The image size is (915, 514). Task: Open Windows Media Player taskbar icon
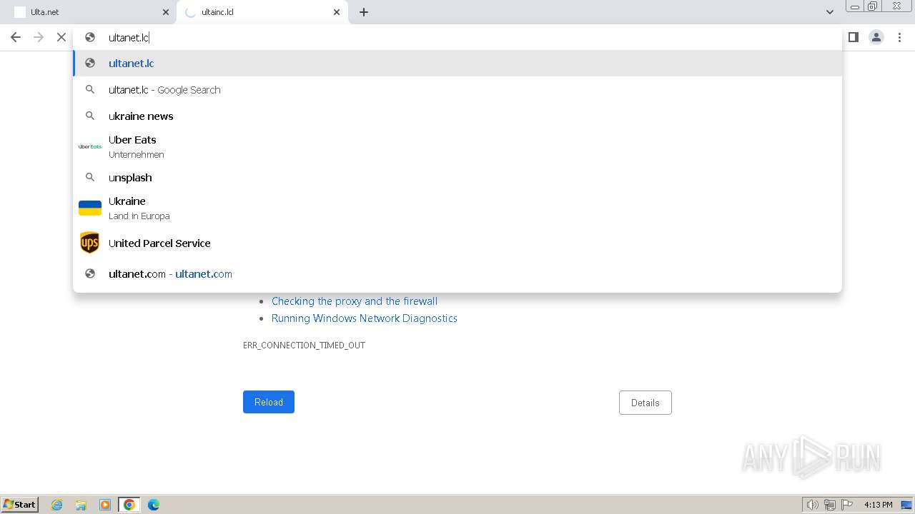pyautogui.click(x=105, y=505)
